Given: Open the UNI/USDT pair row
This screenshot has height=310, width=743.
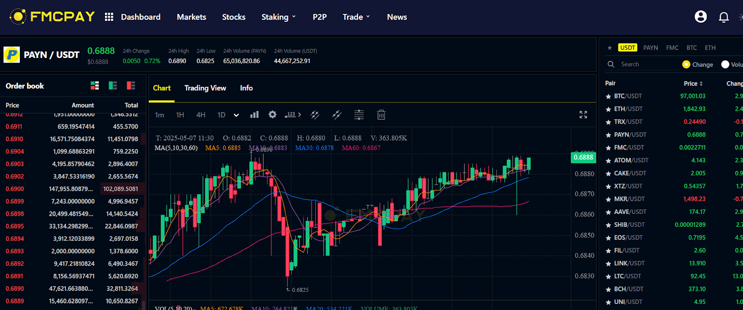Looking at the screenshot, I should (x=673, y=302).
